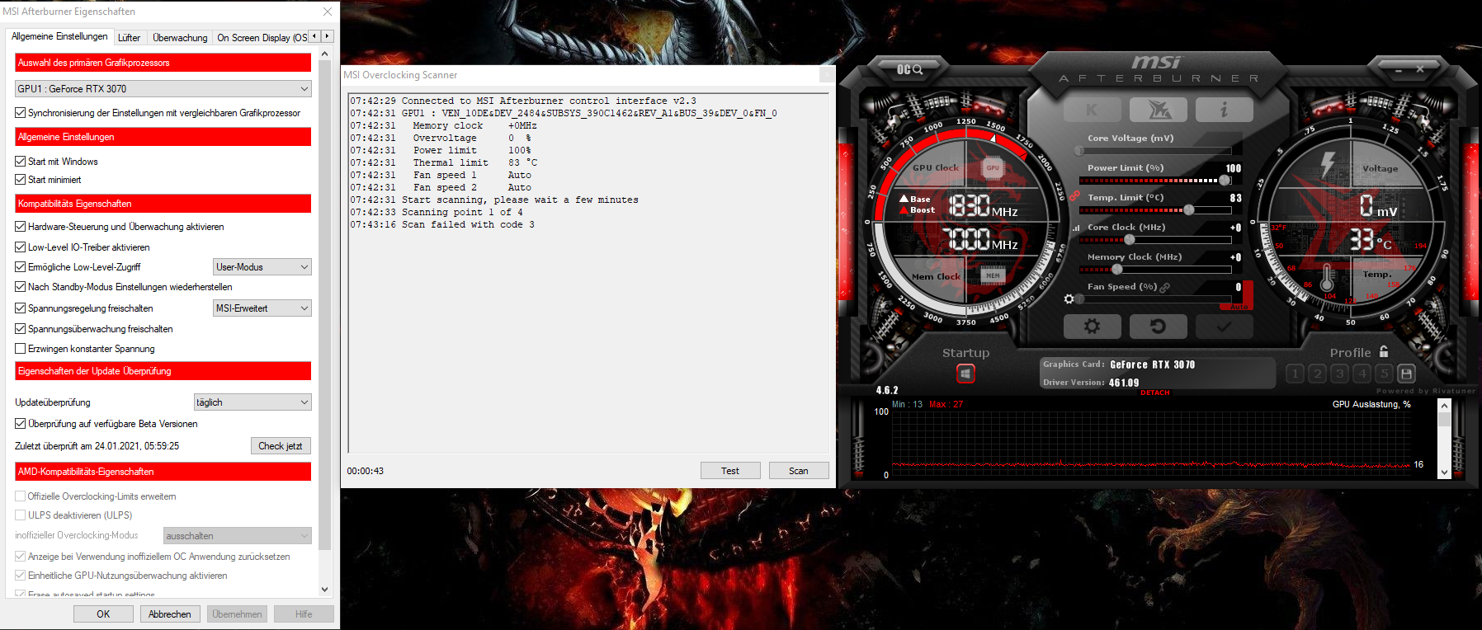
Task: Toggle the power and temp limit link icon
Action: (1074, 196)
